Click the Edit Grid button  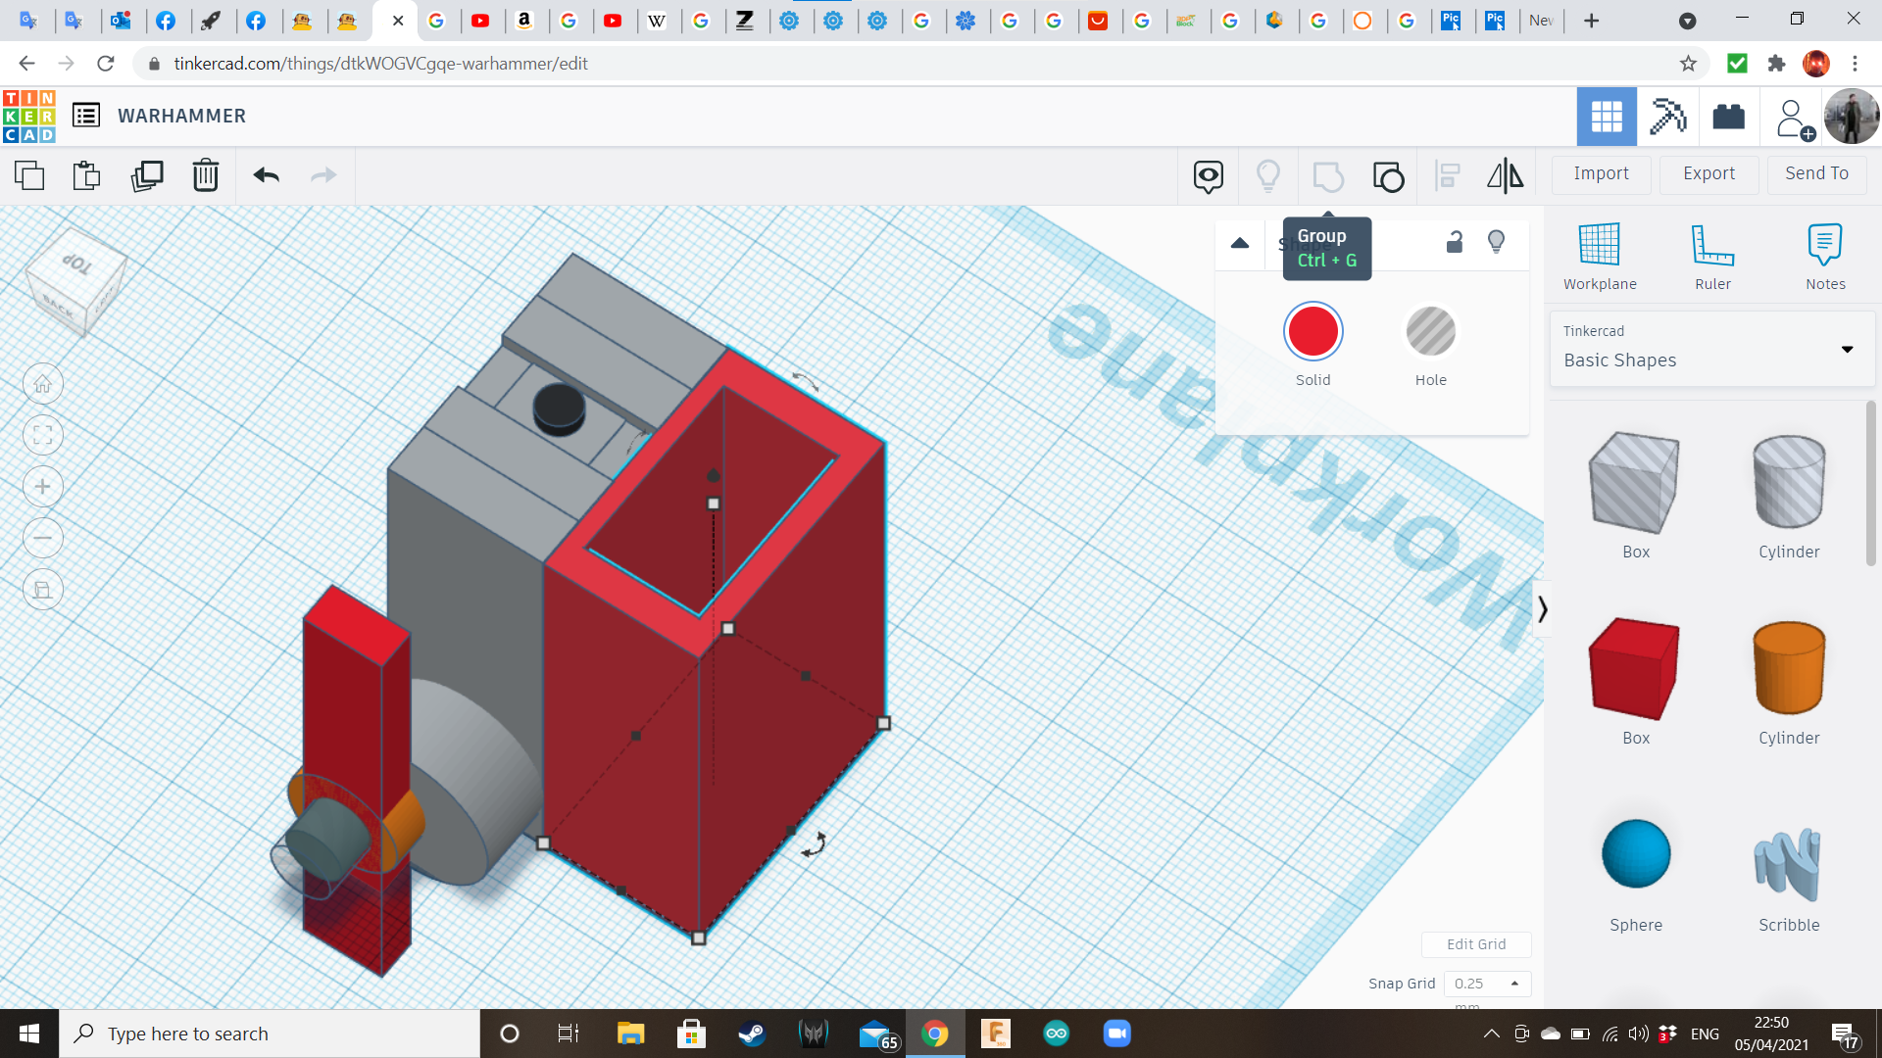(1476, 943)
